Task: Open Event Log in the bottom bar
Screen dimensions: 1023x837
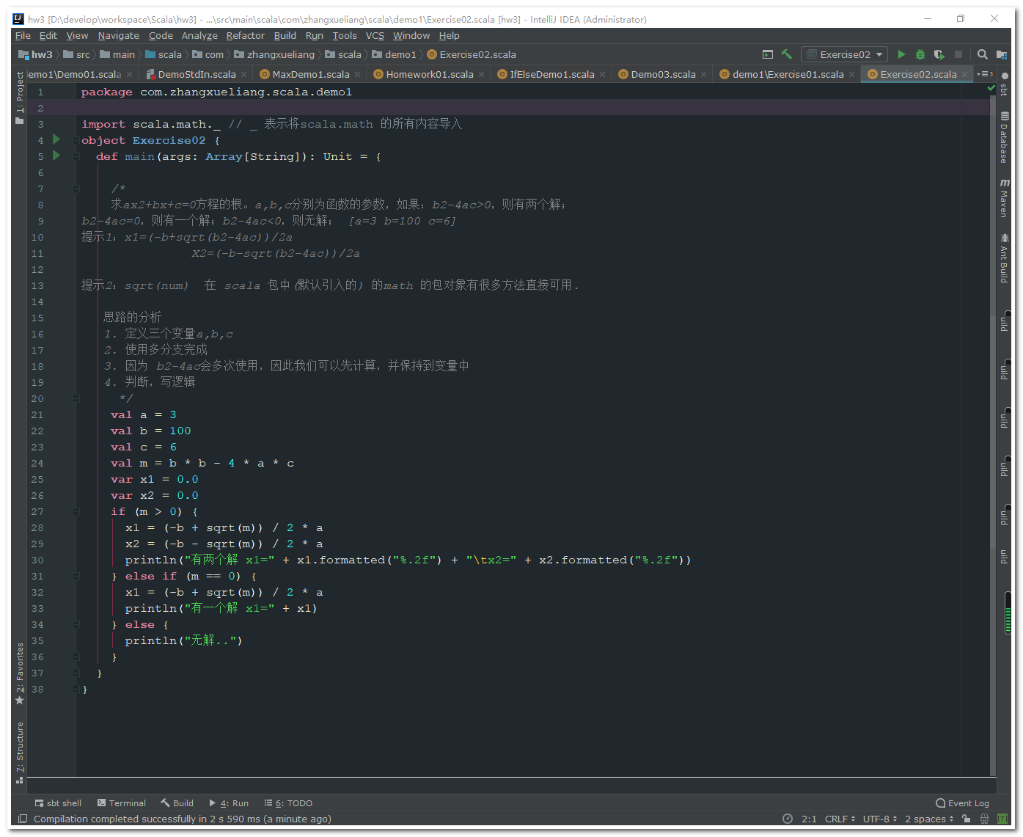Action: [x=962, y=803]
